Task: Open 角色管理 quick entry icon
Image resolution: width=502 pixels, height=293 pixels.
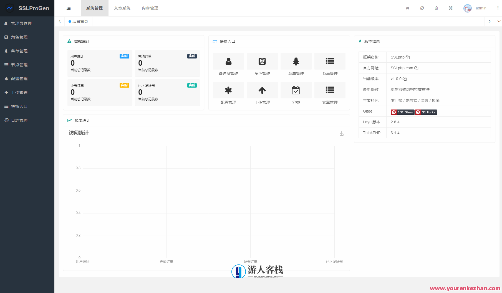Action: [x=262, y=61]
